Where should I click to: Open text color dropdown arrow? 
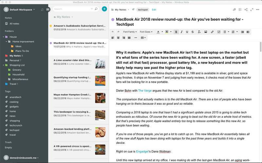point(162,32)
